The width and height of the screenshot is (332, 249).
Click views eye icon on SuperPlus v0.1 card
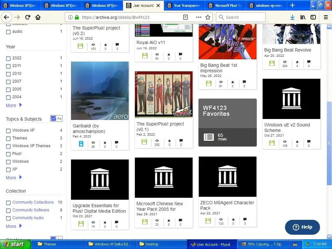tap(157, 141)
